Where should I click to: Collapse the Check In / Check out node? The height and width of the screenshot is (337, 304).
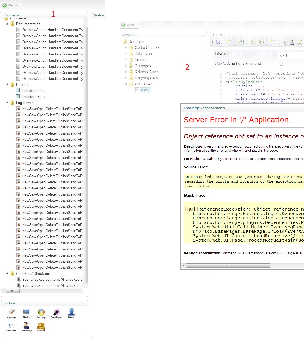pyautogui.click(x=7, y=273)
